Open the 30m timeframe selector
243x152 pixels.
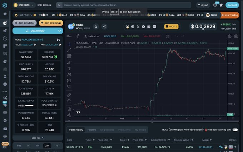69,36
